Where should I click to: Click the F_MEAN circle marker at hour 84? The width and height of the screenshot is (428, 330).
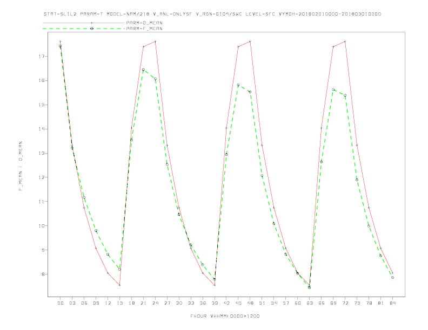pyautogui.click(x=392, y=278)
